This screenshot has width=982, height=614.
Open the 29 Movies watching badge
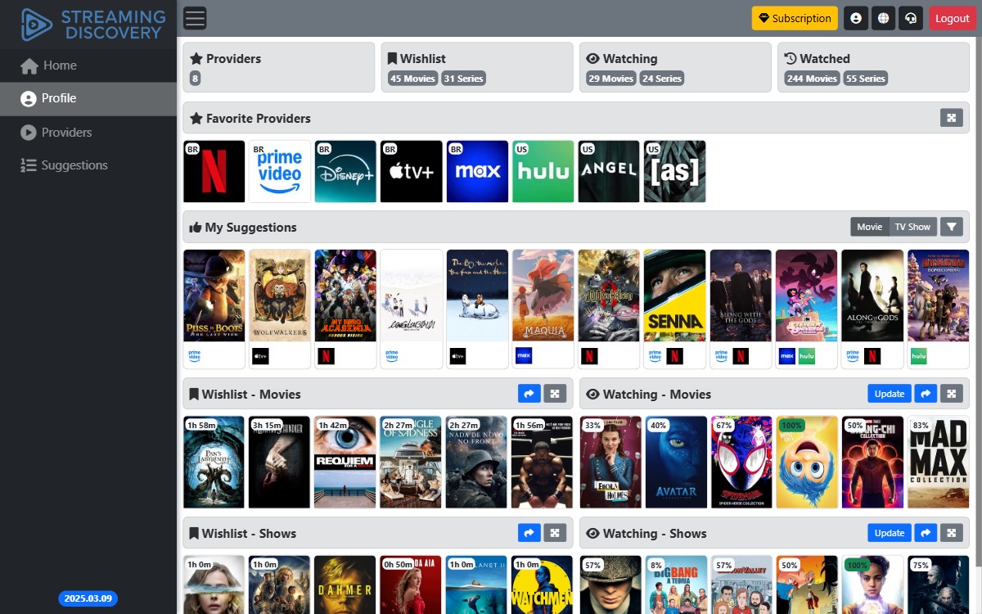point(611,79)
